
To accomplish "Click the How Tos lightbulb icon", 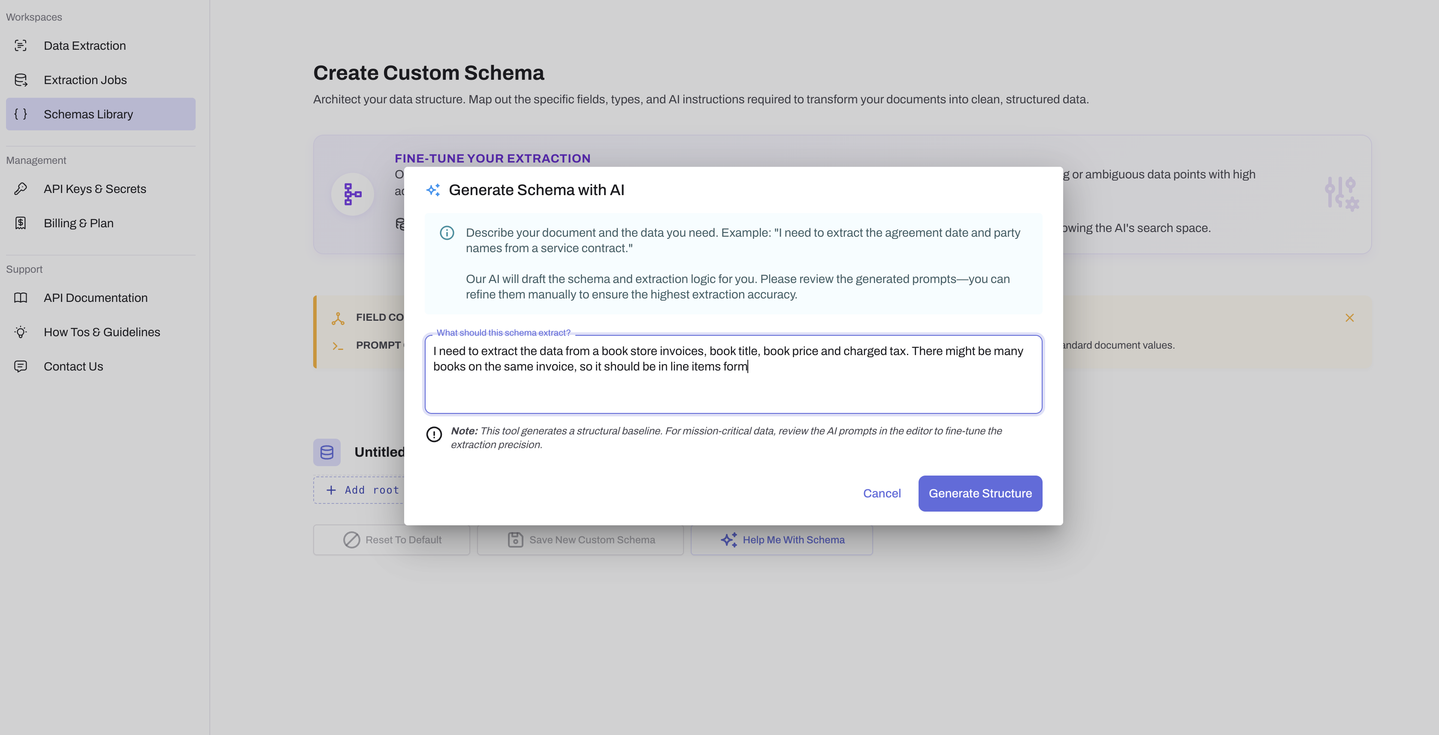I will tap(21, 332).
